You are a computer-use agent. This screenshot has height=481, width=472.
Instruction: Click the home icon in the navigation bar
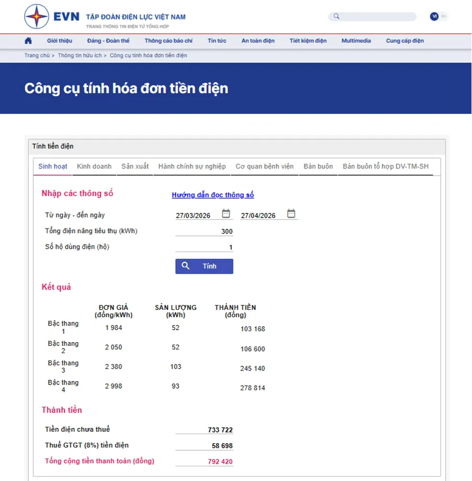(x=28, y=40)
